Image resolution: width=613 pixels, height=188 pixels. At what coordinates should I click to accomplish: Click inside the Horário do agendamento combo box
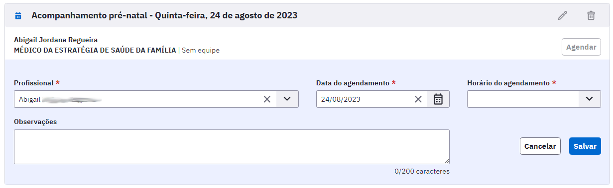tap(523, 99)
